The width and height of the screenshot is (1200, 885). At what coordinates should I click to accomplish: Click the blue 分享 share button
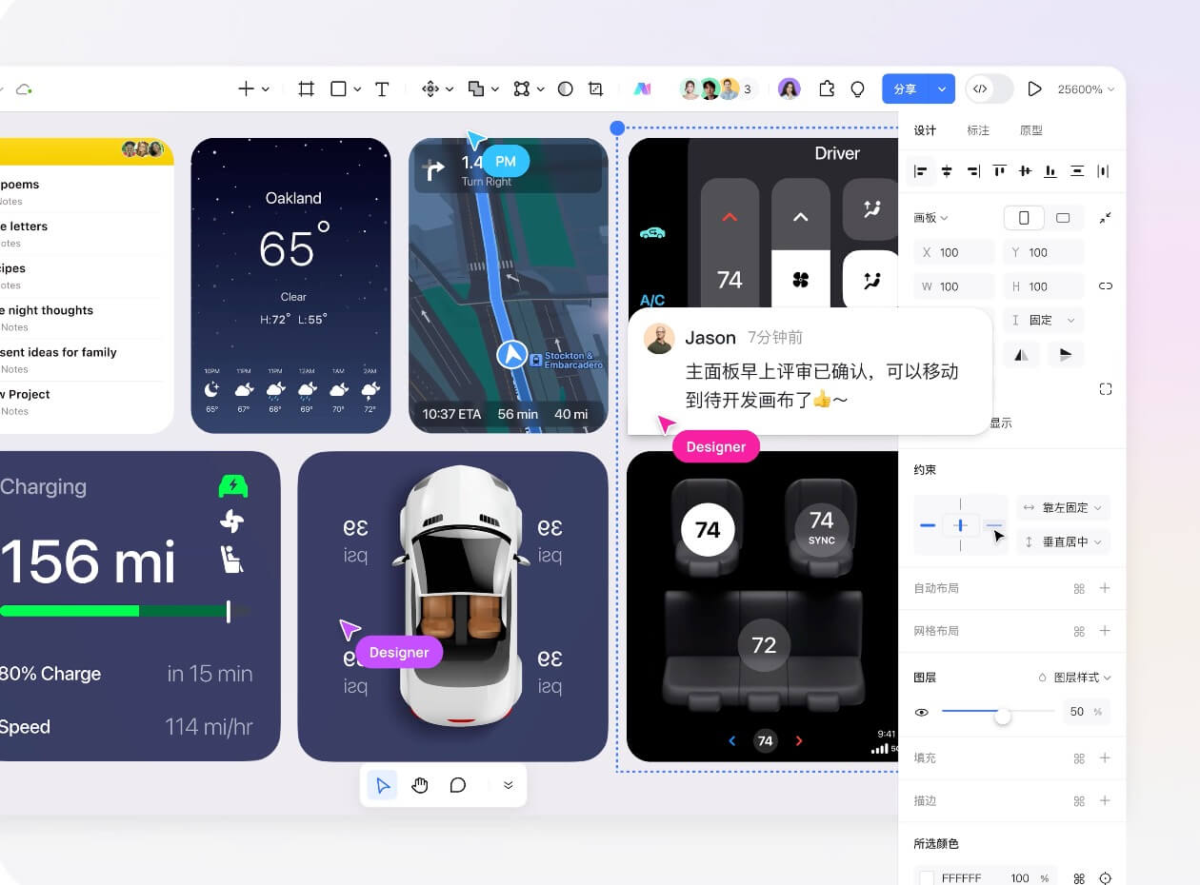coord(906,88)
